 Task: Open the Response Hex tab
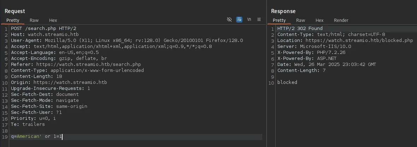tap(319, 20)
